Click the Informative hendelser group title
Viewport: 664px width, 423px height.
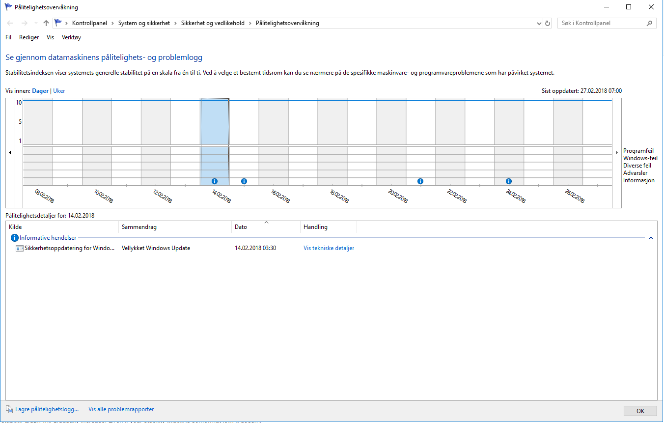point(48,238)
